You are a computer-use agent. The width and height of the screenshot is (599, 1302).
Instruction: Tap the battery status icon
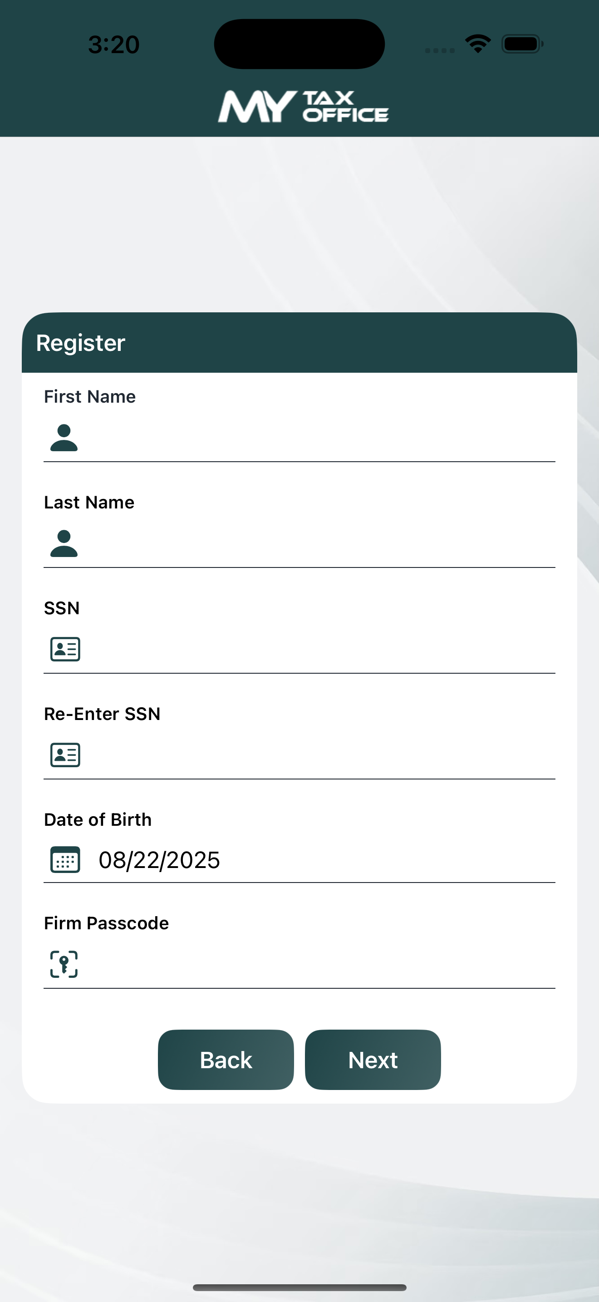point(522,44)
